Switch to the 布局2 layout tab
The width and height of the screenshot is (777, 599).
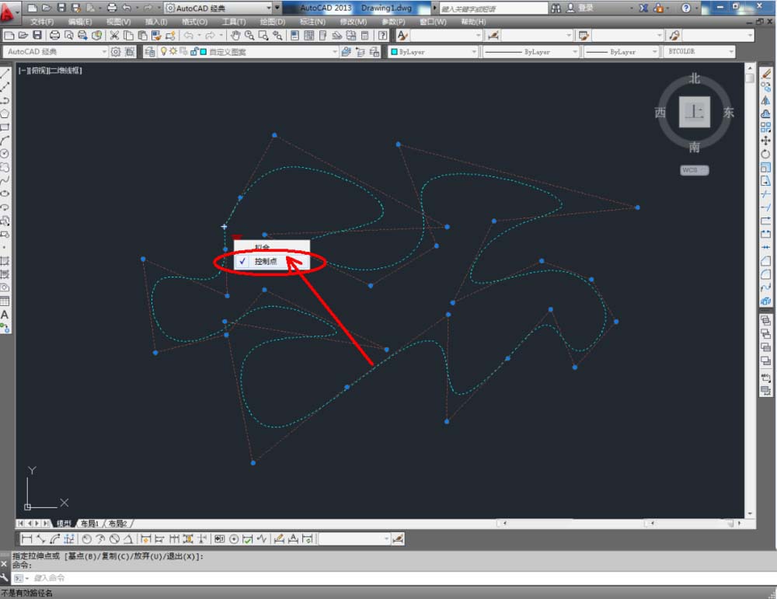point(118,523)
